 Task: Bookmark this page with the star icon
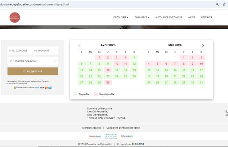click(x=224, y=4)
